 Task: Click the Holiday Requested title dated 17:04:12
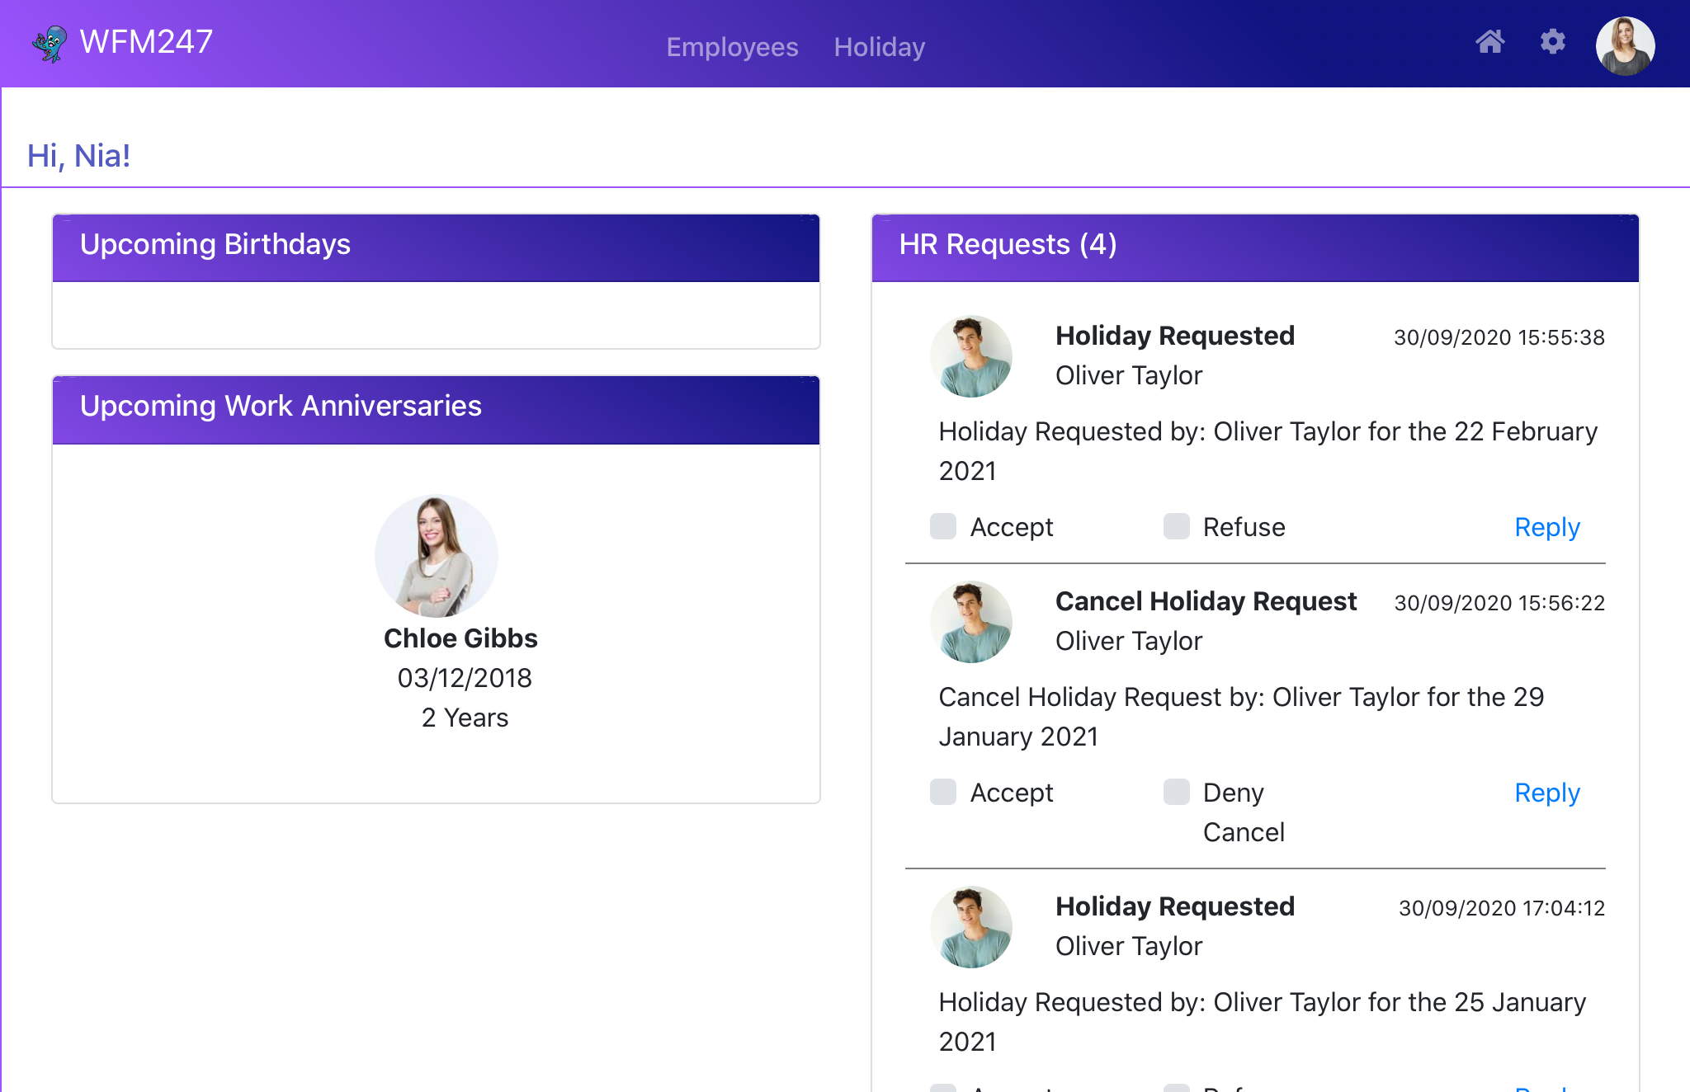point(1175,906)
